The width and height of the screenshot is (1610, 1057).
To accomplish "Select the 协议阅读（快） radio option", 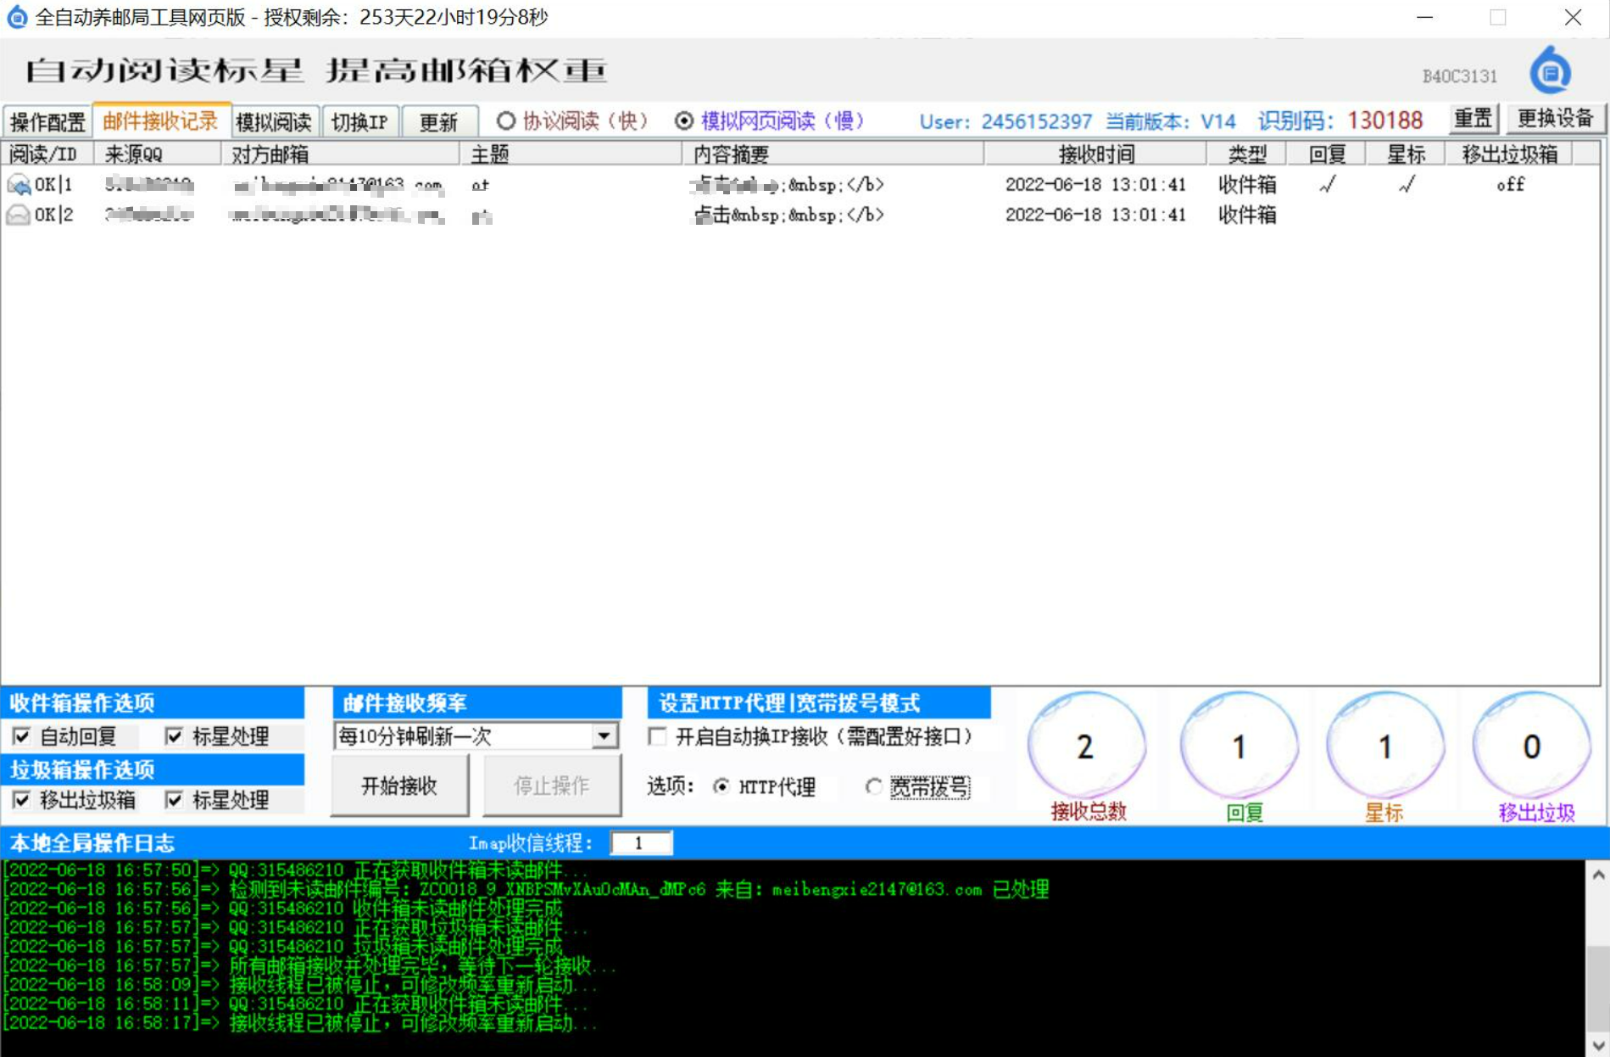I will (x=506, y=120).
